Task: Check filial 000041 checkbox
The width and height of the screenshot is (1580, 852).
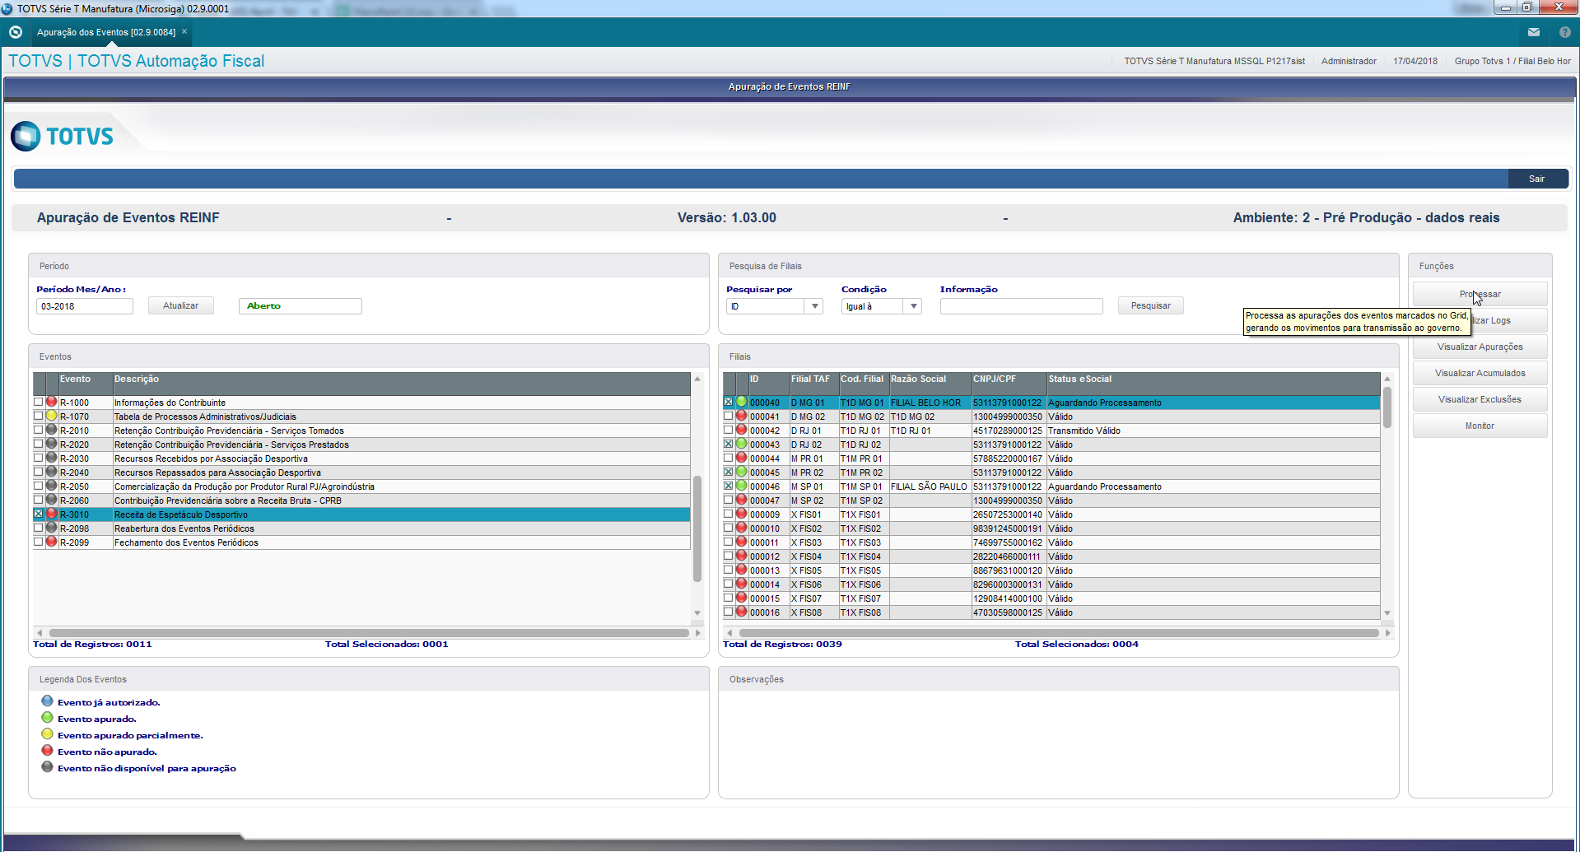Action: click(x=728, y=416)
